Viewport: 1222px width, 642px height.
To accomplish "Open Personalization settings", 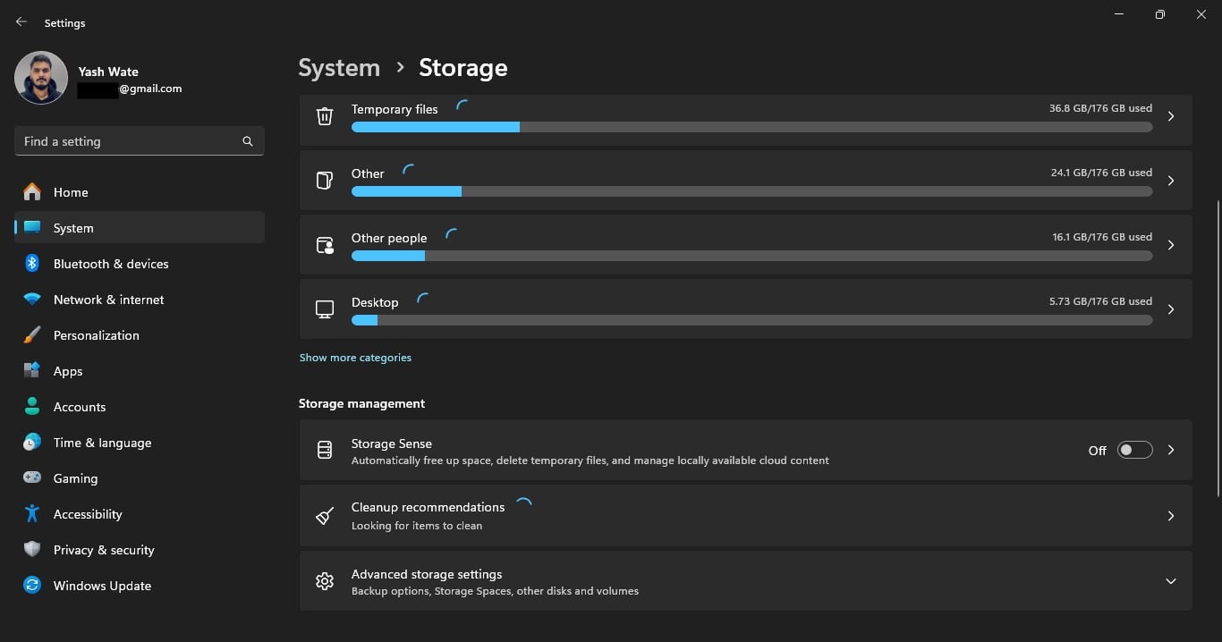I will pos(140,335).
